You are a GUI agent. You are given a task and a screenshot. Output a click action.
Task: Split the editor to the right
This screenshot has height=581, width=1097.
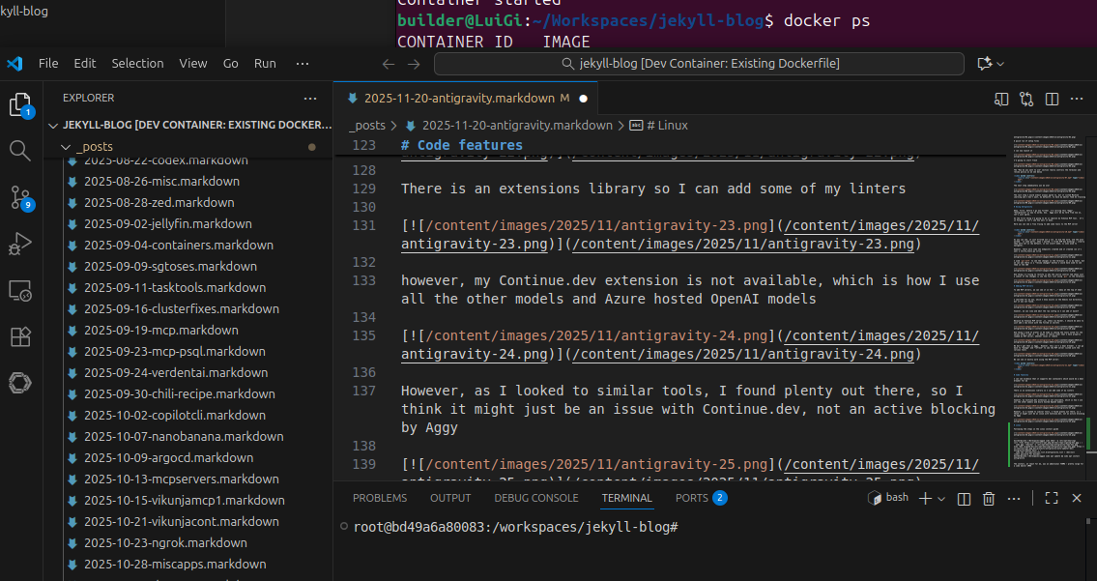(1051, 99)
